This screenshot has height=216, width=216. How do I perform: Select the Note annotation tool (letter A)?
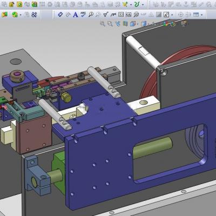coord(76,15)
